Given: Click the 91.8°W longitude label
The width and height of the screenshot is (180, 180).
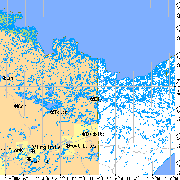Looking at the screenshot, I should point(97,178).
